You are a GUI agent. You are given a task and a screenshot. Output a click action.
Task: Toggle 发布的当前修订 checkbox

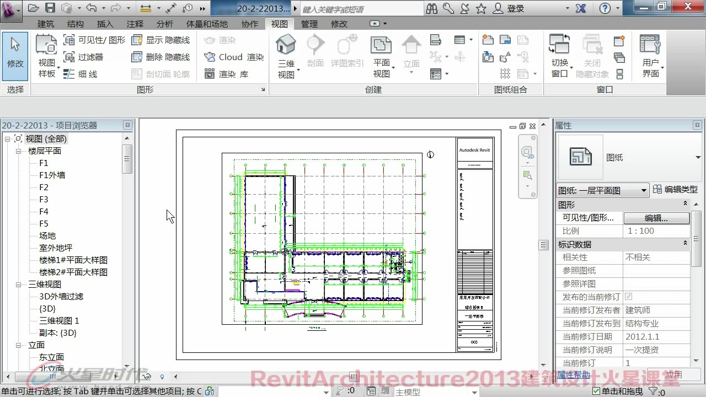(628, 297)
